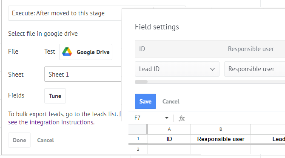This screenshot has width=285, height=158.
Task: Click the blue Save button
Action: pyautogui.click(x=145, y=101)
